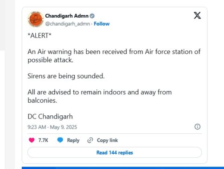Click the X logo icon
This screenshot has width=224, height=169.
pyautogui.click(x=197, y=15)
